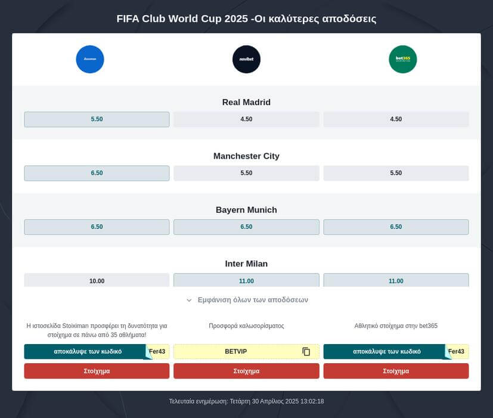Select Real Madrid 5.50 odds at Stoiximan
Image resolution: width=493 pixels, height=418 pixels.
point(97,119)
